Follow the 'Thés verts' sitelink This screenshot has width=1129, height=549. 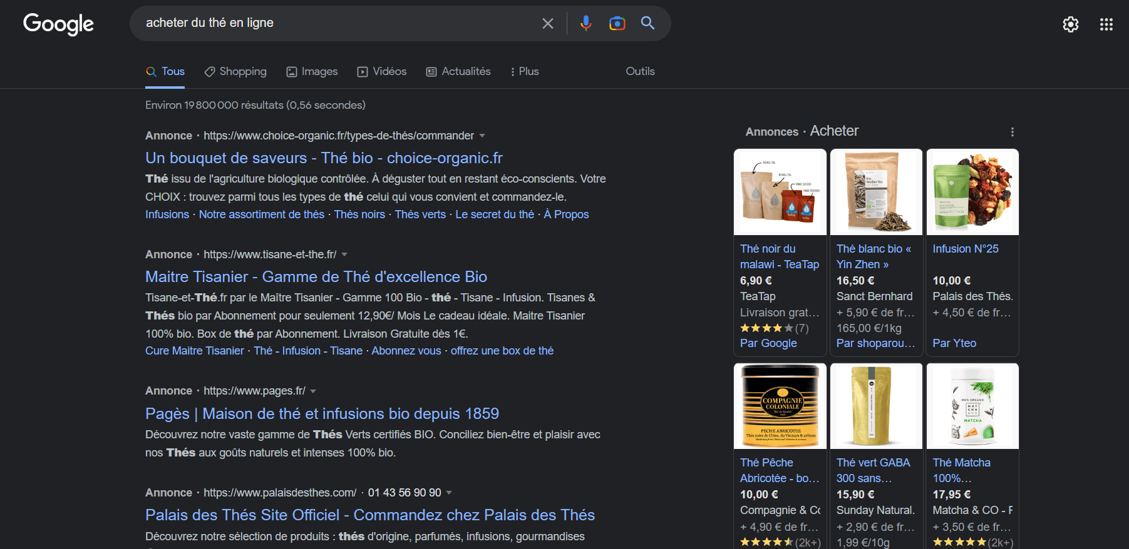point(420,214)
